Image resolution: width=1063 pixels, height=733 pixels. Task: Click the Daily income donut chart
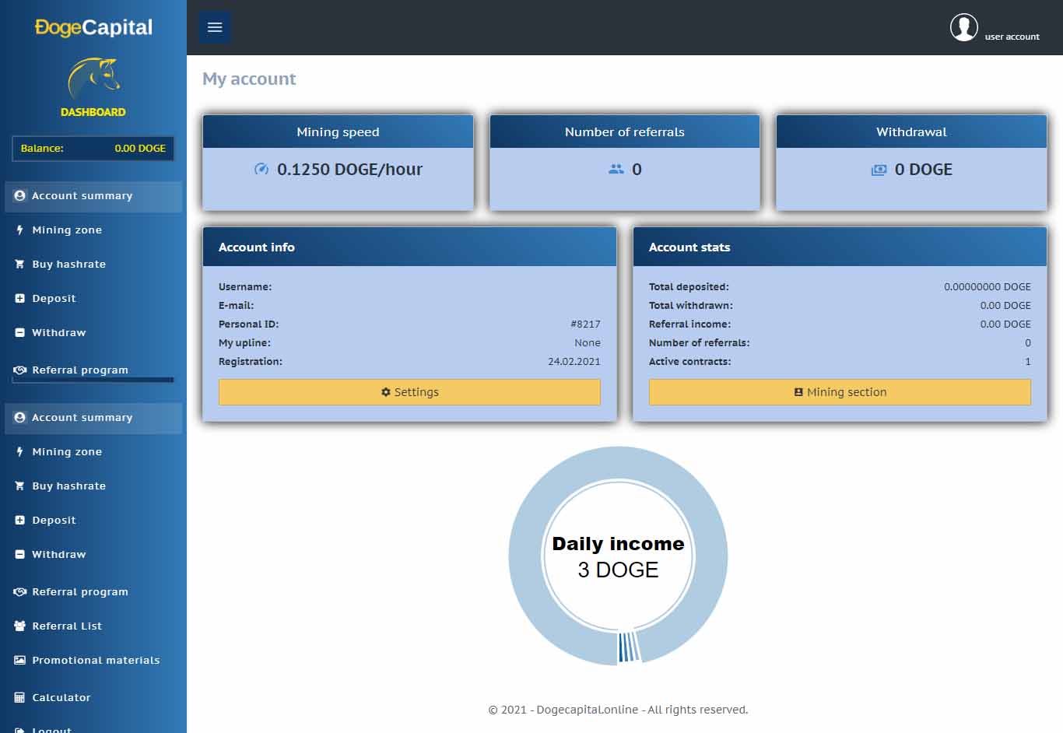click(618, 556)
